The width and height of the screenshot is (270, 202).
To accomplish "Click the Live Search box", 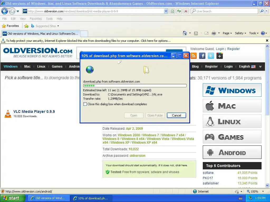I will tap(225, 11).
